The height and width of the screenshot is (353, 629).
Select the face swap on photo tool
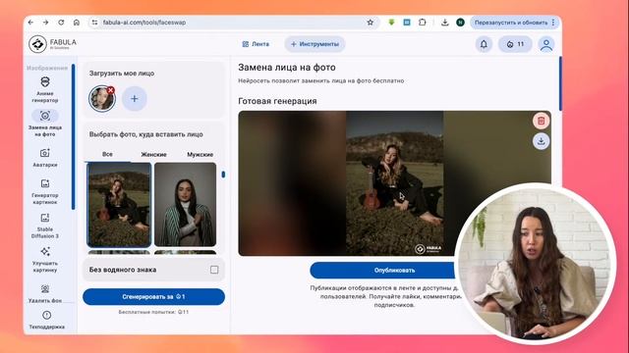(45, 124)
